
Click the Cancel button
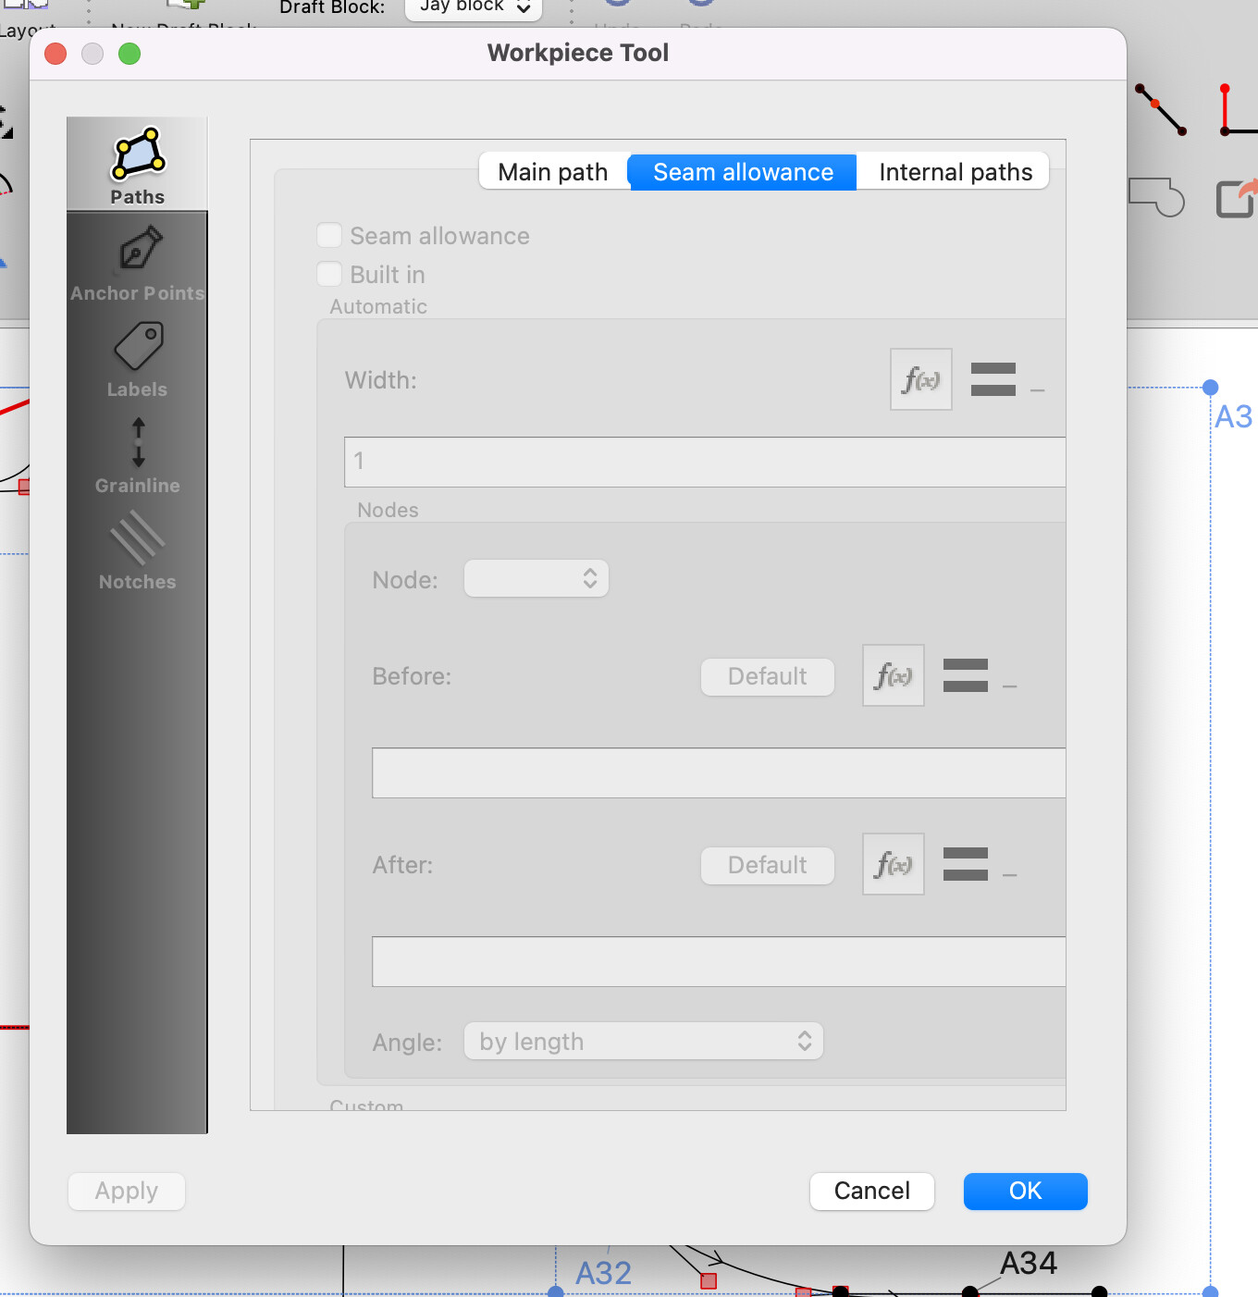(871, 1191)
